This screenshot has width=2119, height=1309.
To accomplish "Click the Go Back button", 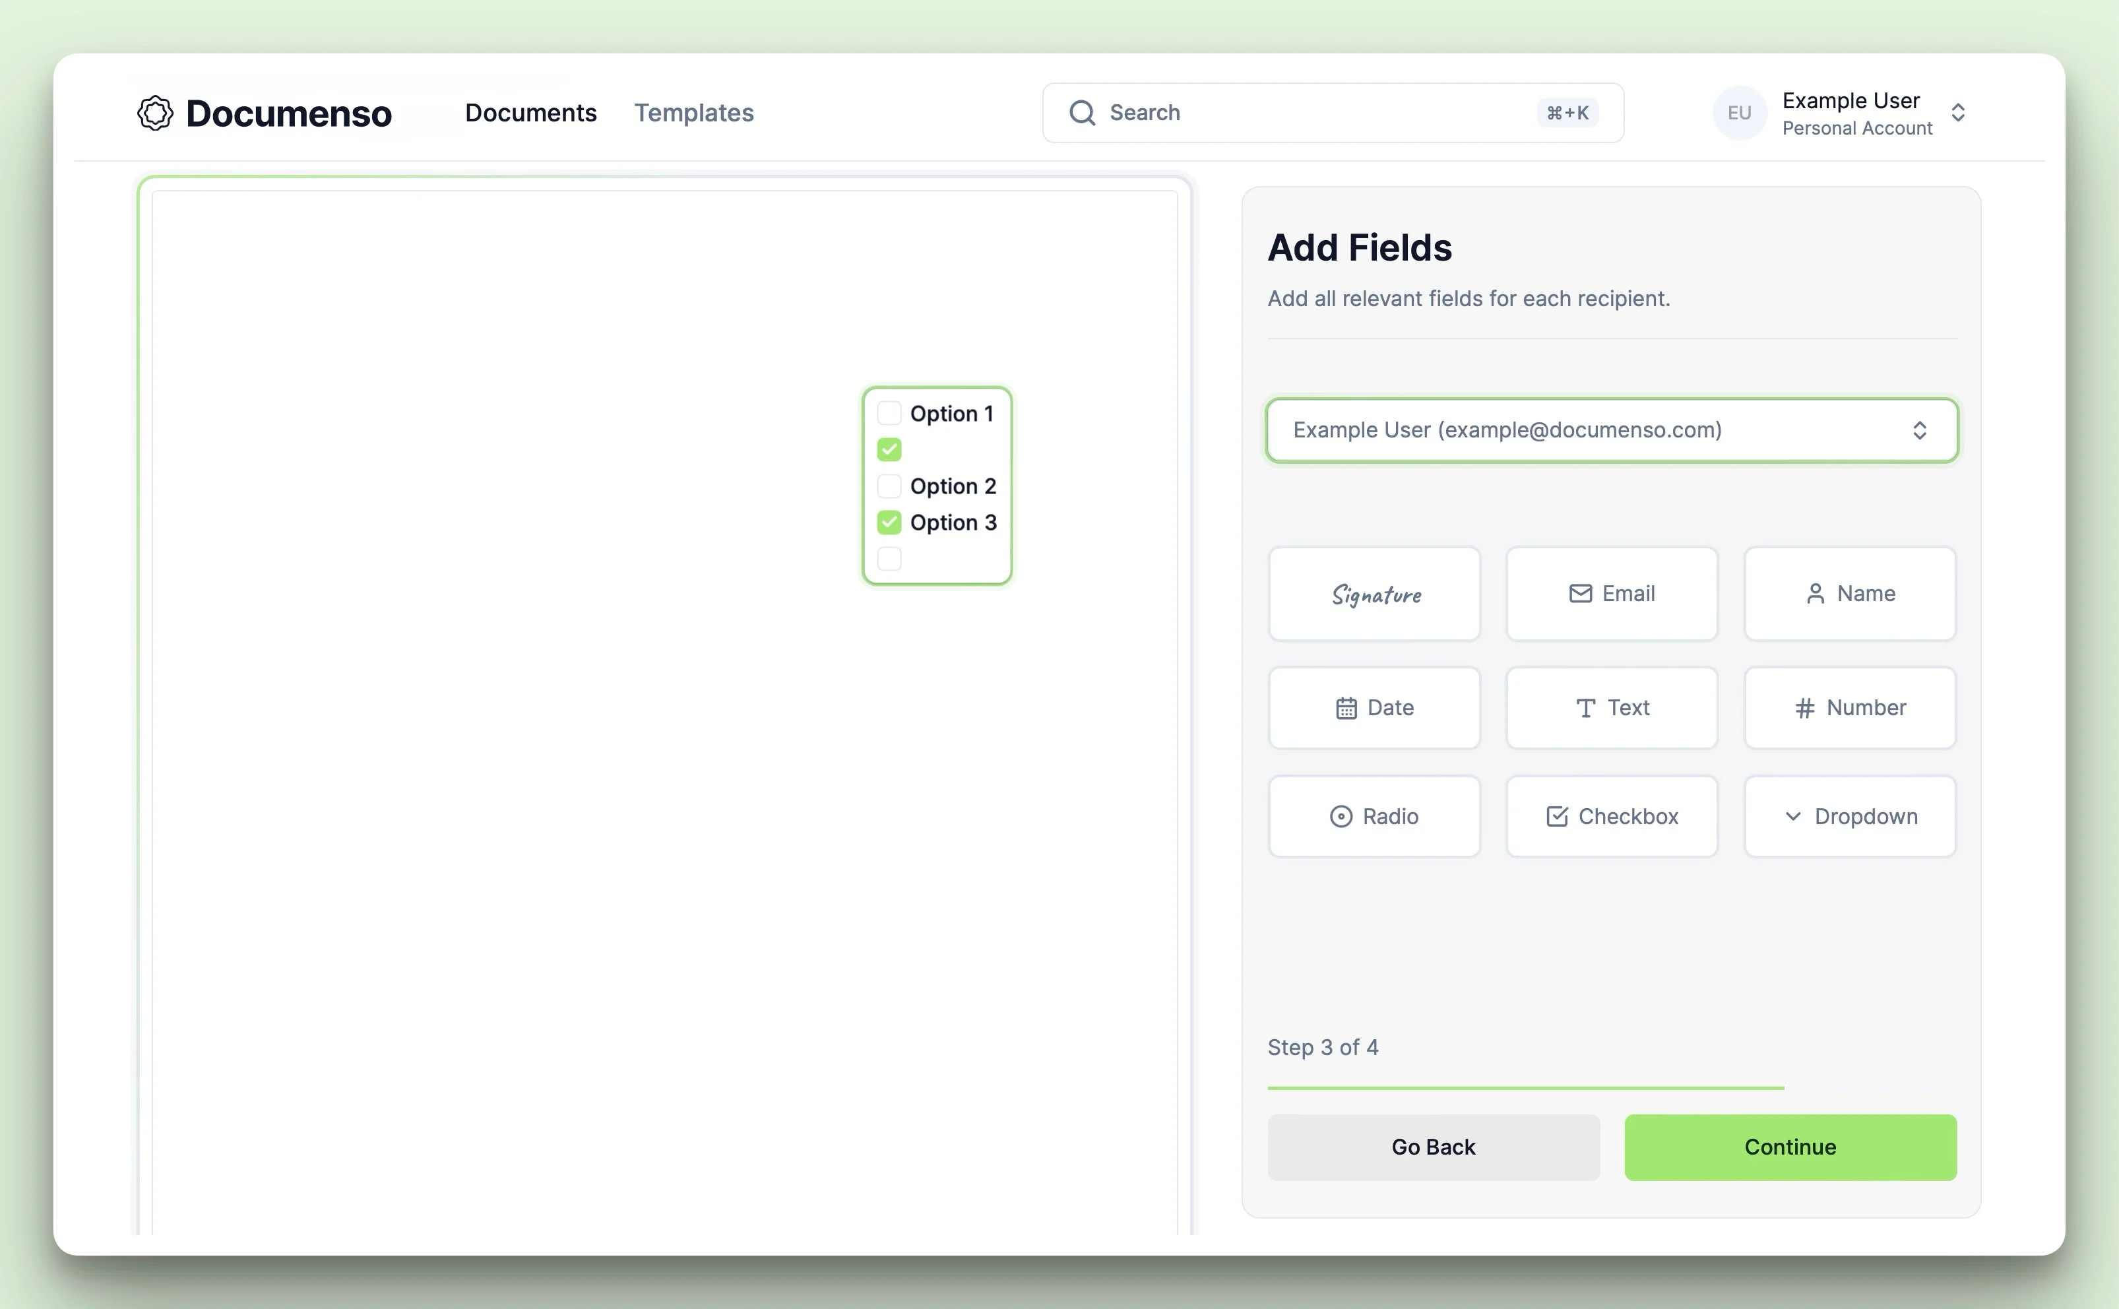I will [1434, 1145].
